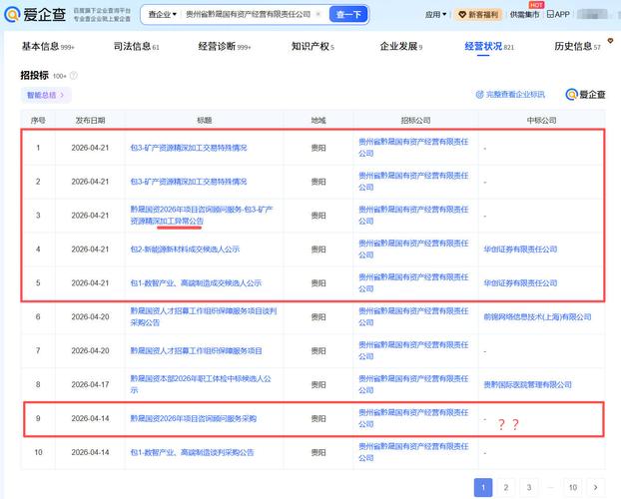Expand the 智能总结 section
The width and height of the screenshot is (621, 499).
pos(46,95)
